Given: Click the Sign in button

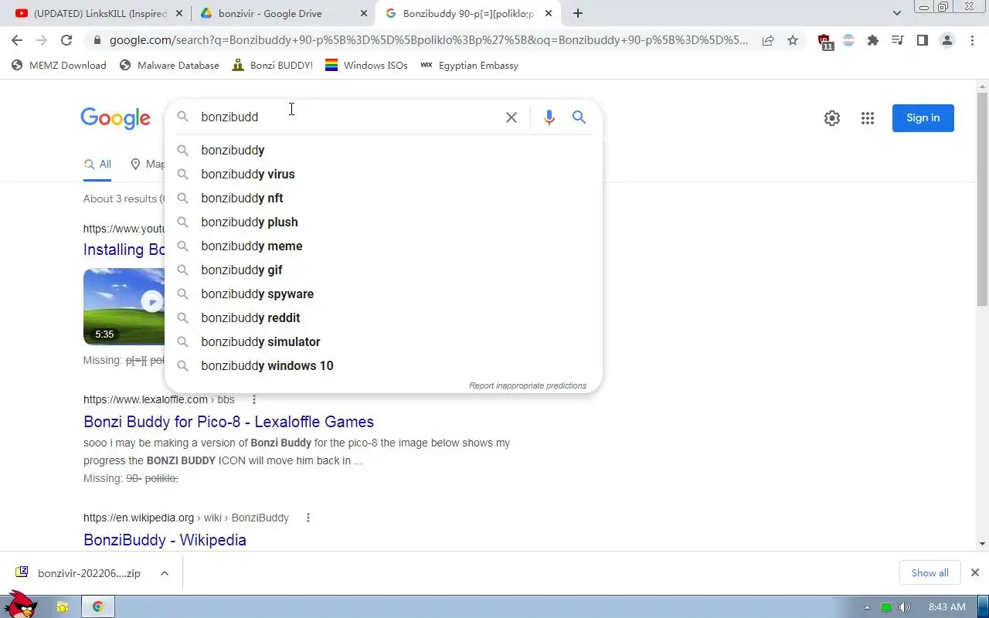Looking at the screenshot, I should (923, 118).
